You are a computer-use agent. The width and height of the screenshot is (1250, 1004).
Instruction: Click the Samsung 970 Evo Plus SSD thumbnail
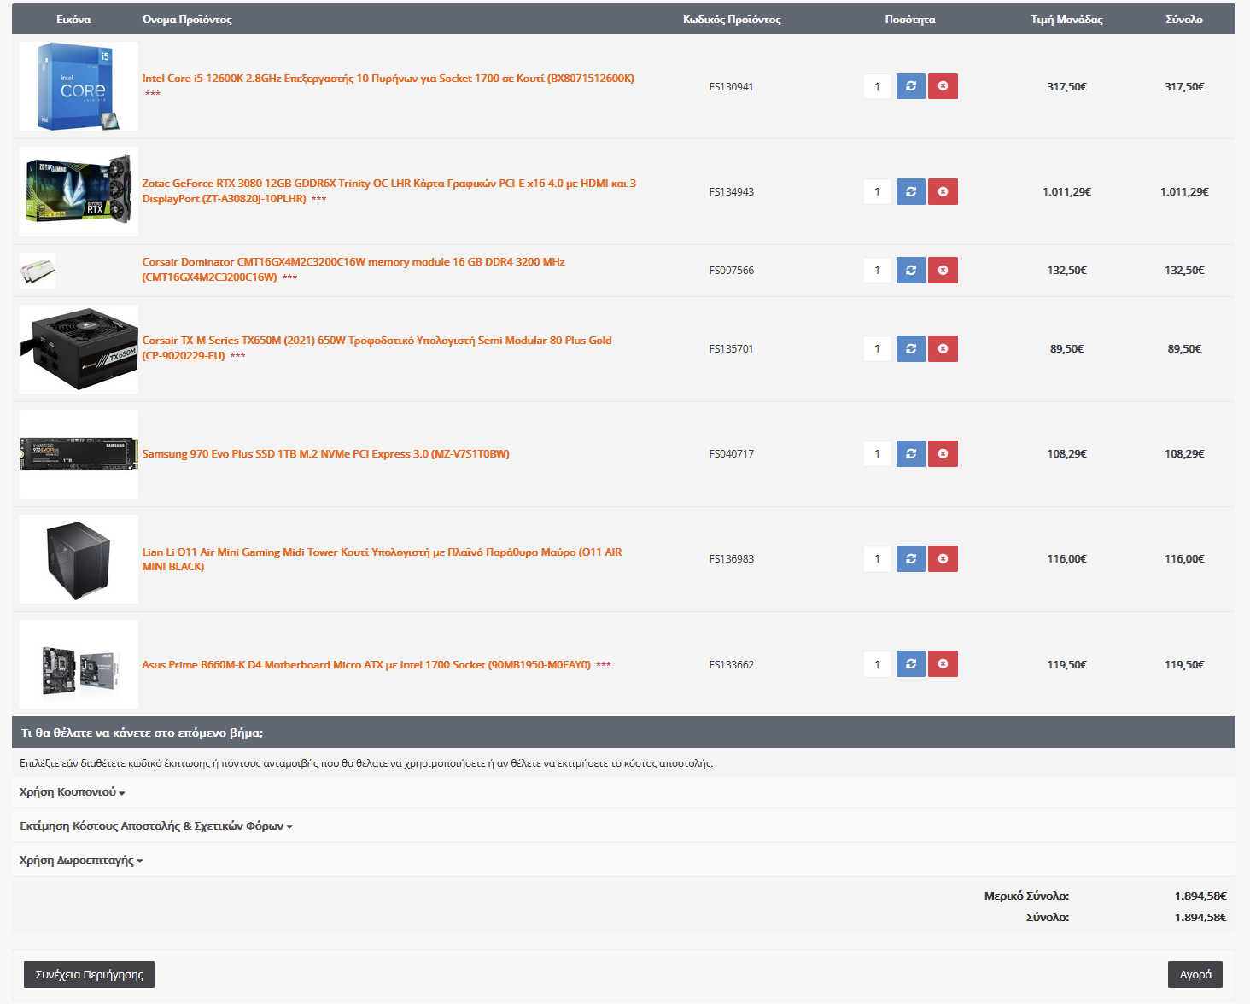79,454
